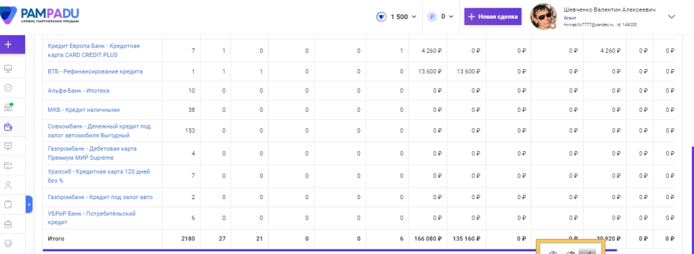This screenshot has height=254, width=694.
Task: Click the user avatar photo
Action: coord(544,17)
